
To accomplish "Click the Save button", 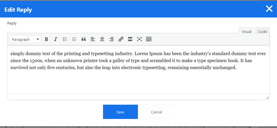I will [x=120, y=112].
